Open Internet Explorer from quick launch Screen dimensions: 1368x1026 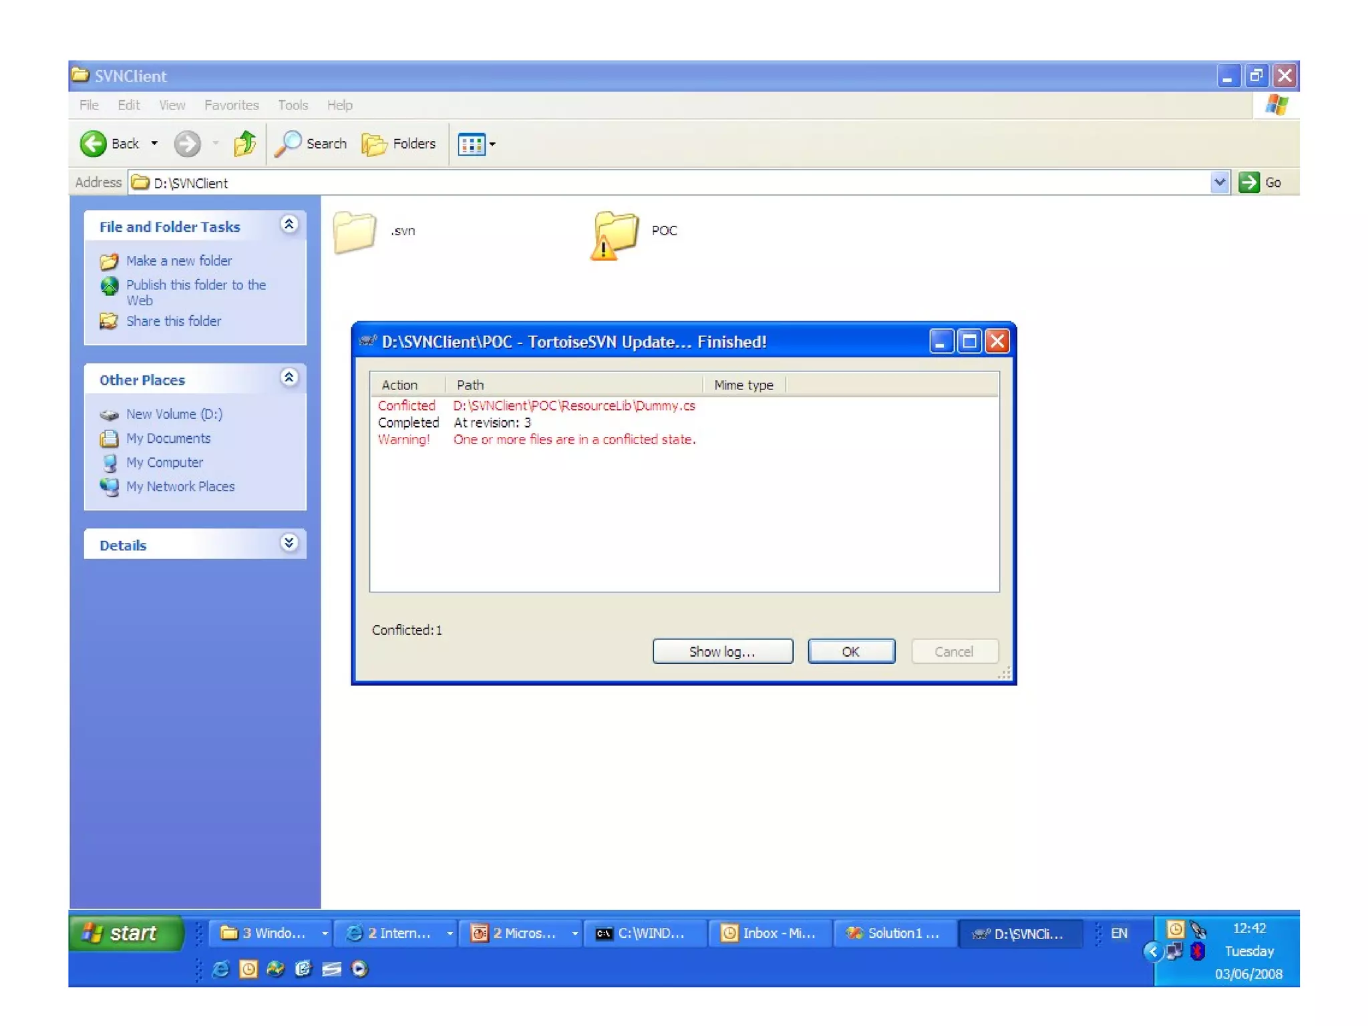[x=220, y=969]
